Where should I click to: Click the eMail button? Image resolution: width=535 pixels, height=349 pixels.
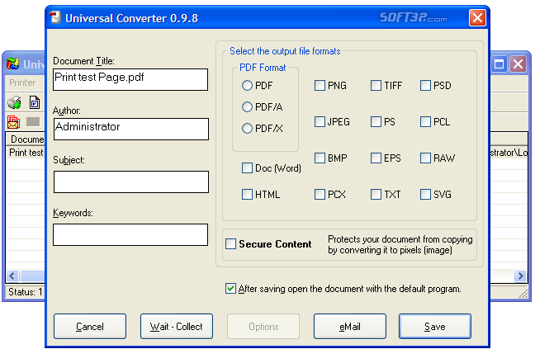point(349,327)
